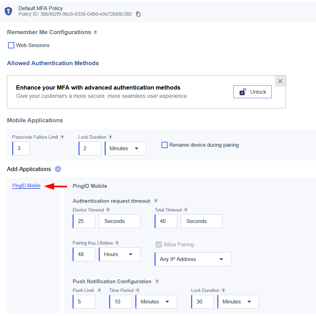Expand the Time Period Minutes dropdown
The height and width of the screenshot is (316, 316).
(156, 302)
